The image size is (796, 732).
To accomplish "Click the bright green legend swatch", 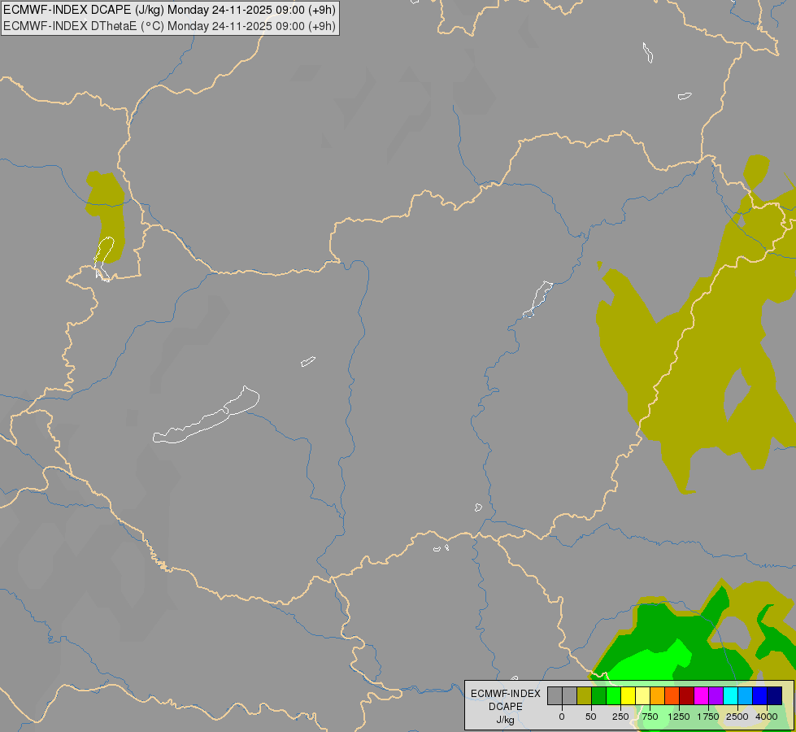I will coord(613,695).
